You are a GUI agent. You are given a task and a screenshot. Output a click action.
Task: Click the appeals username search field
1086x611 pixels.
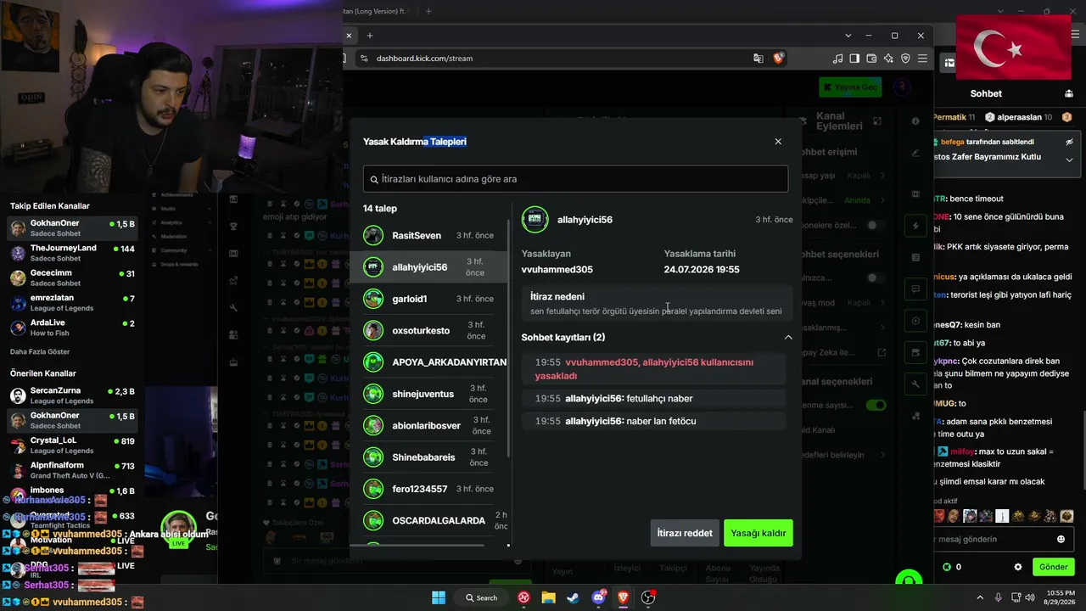[x=575, y=179]
